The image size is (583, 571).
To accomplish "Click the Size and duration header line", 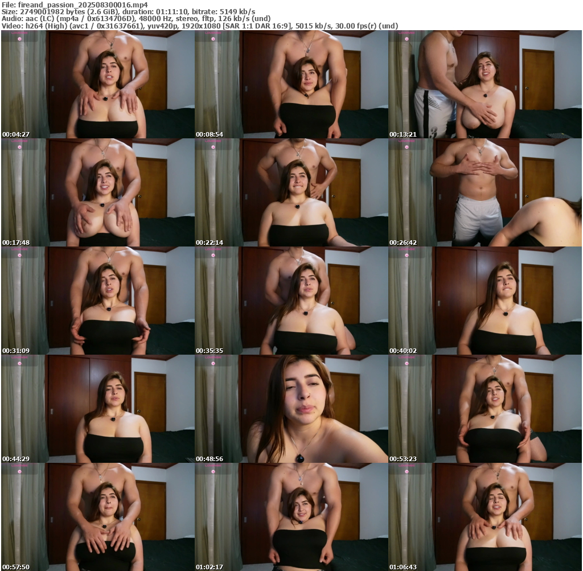I will [x=128, y=11].
